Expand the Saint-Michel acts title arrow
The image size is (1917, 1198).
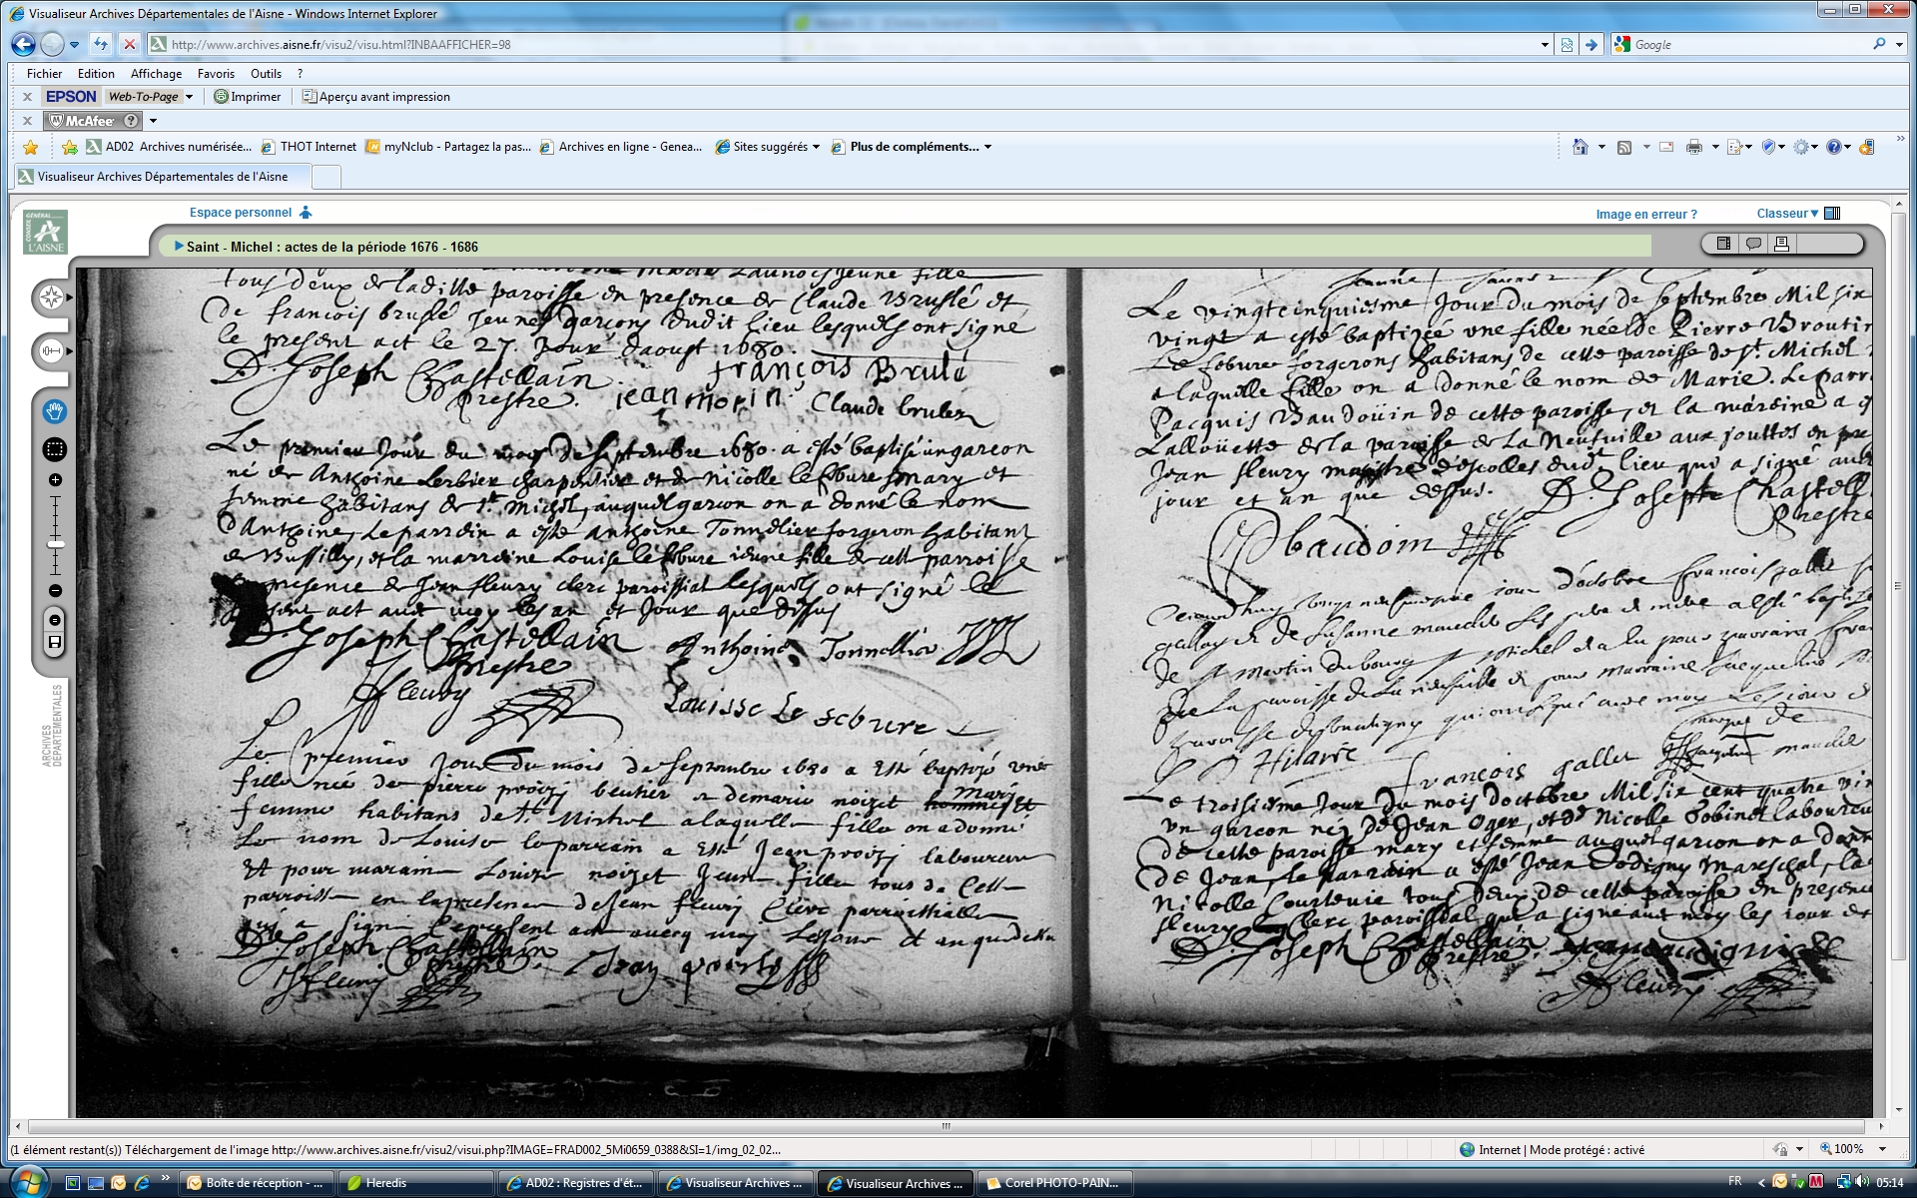point(179,247)
